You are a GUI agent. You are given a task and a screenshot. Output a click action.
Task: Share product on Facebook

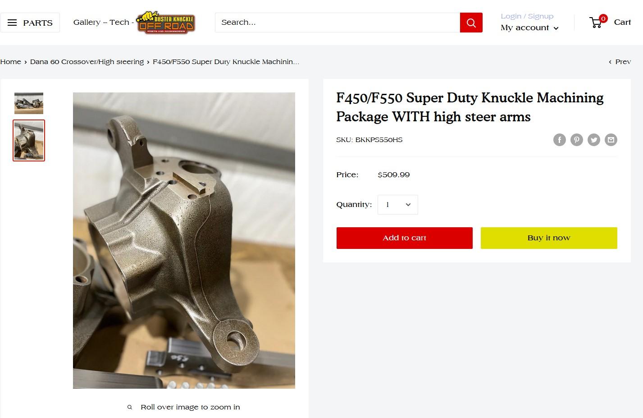[x=560, y=140]
